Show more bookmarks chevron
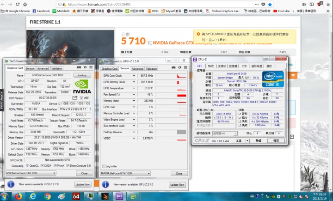Image resolution: width=333 pixels, height=201 pixels. point(328,11)
